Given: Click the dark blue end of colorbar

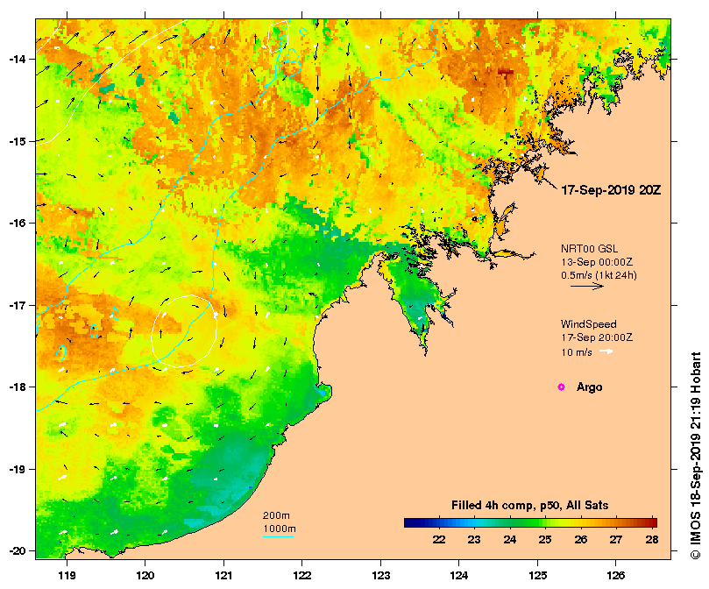Looking at the screenshot, I should 410,523.
